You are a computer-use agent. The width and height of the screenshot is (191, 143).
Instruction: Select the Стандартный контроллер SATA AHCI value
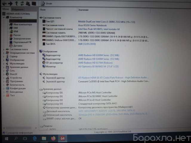[x=98, y=104]
